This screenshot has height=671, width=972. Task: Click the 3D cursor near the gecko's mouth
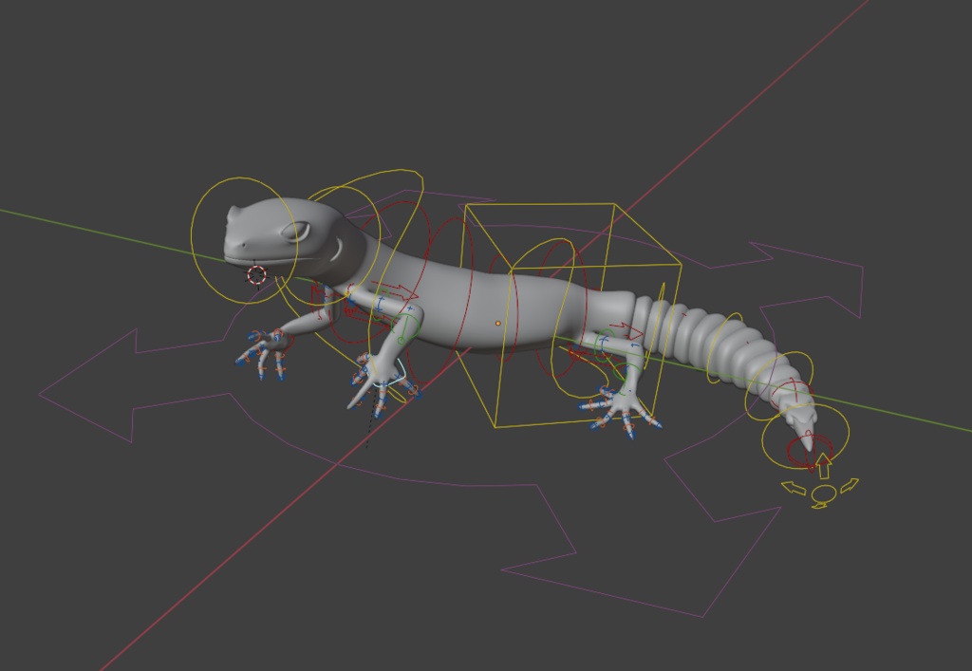(253, 276)
